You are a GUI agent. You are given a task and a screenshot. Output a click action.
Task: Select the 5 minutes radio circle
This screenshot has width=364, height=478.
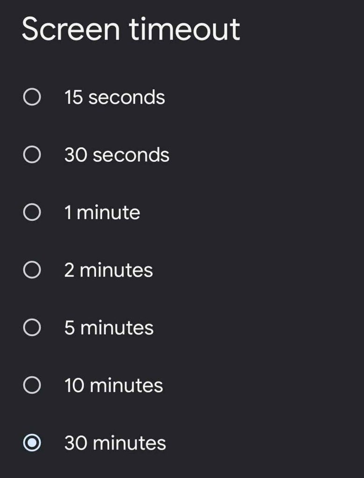point(32,328)
